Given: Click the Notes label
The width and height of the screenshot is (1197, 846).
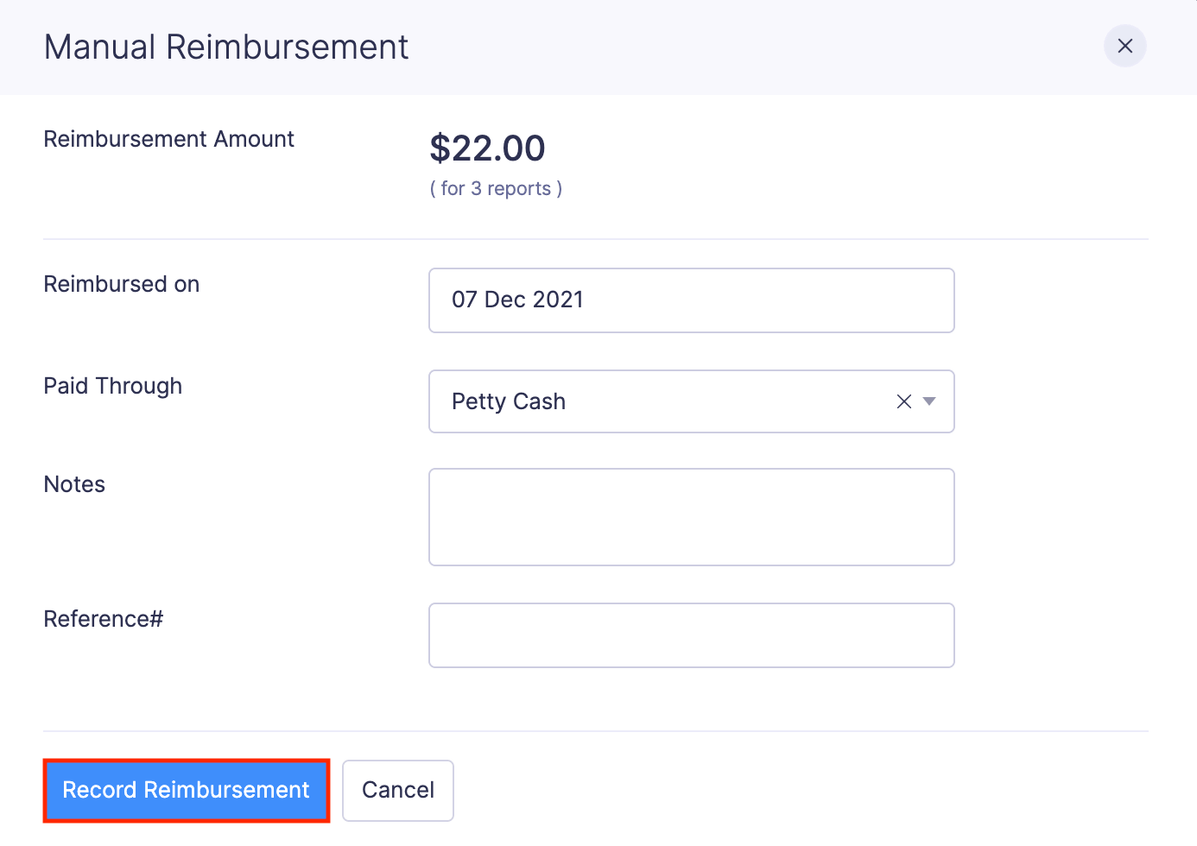Looking at the screenshot, I should click(74, 484).
